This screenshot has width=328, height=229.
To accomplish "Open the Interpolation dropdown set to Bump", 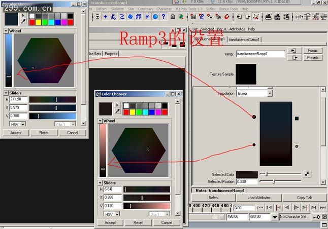I will [x=270, y=93].
